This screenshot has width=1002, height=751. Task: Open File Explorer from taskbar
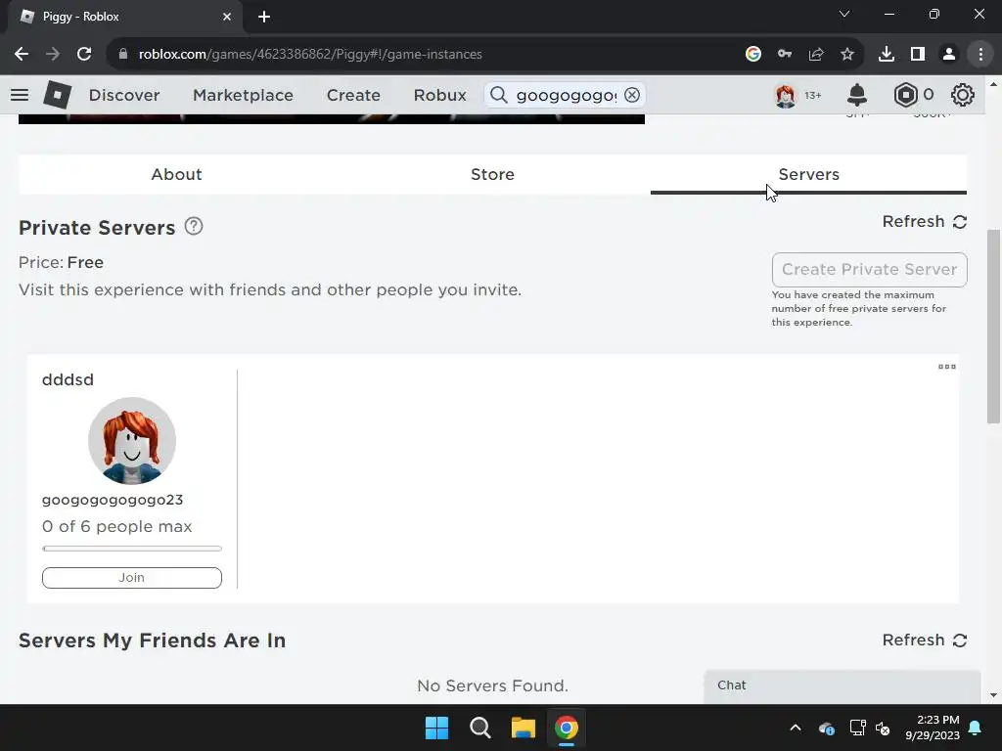(x=523, y=728)
